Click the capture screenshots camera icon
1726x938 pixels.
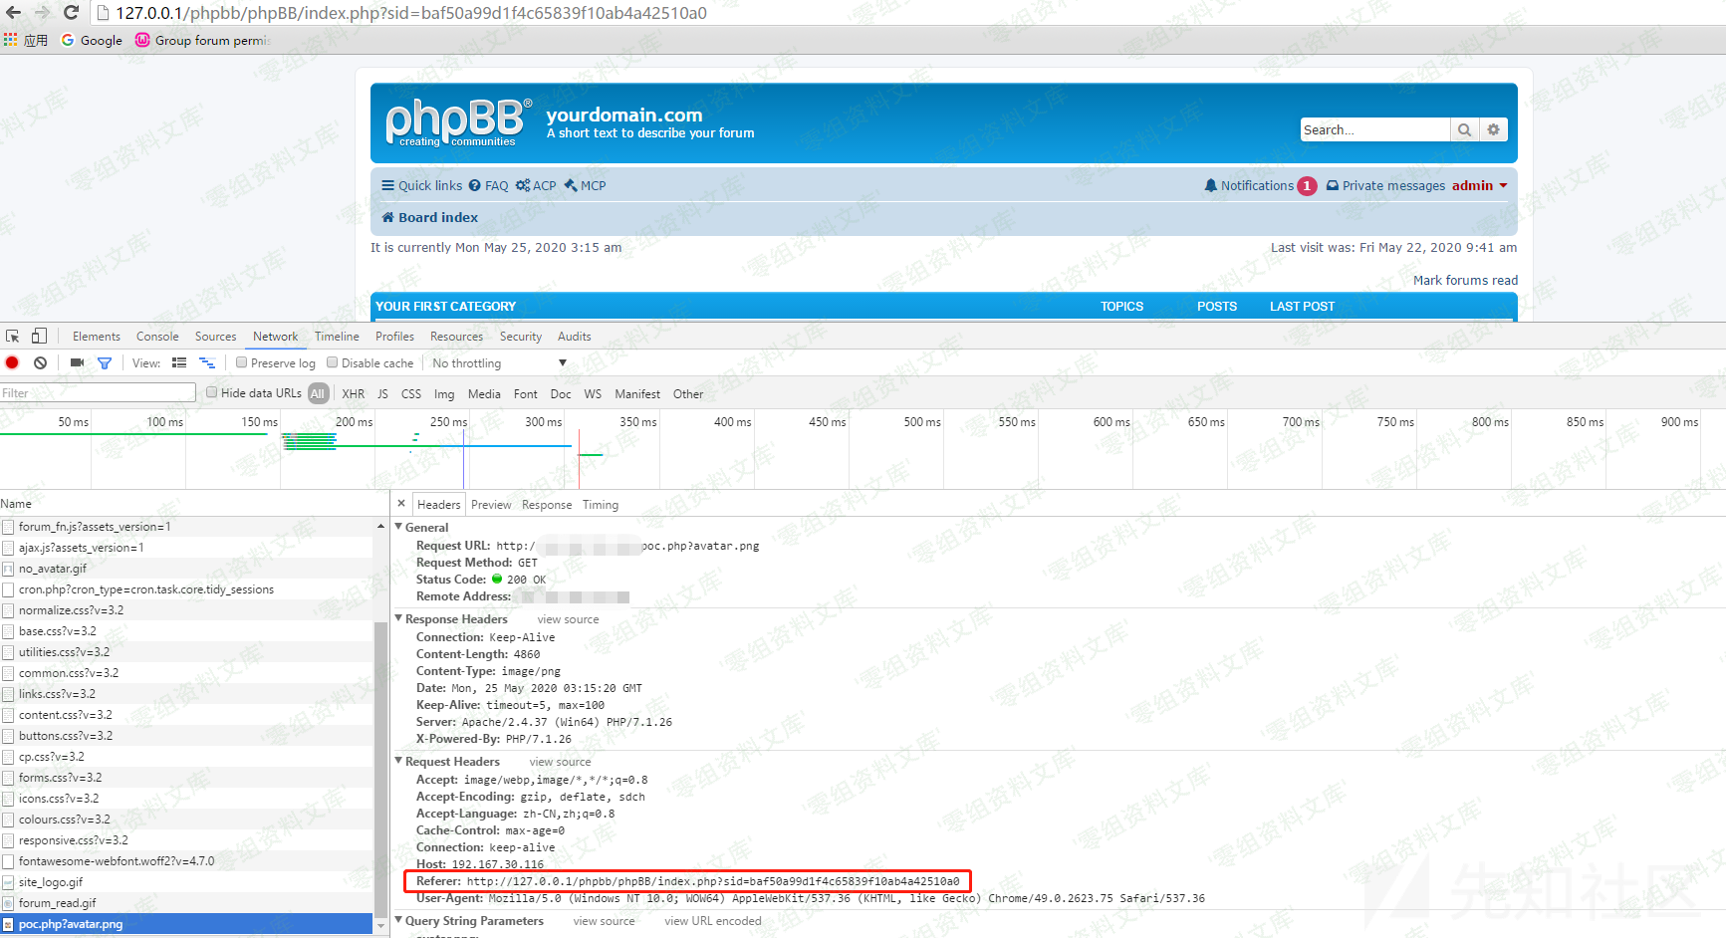point(77,363)
